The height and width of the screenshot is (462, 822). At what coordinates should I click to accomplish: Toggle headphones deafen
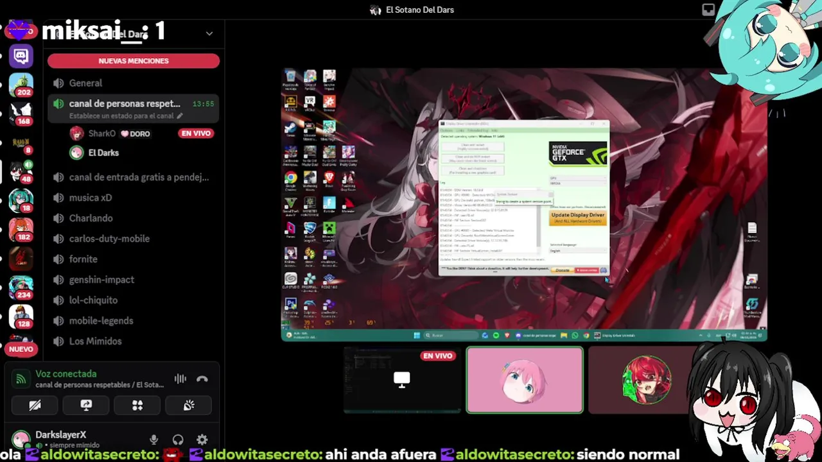pos(178,440)
